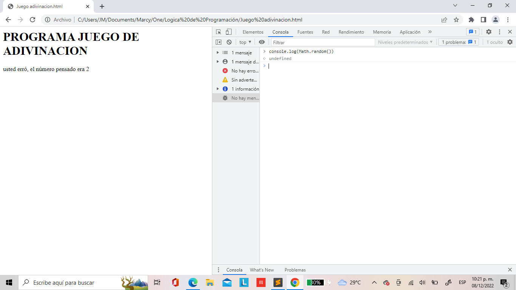
Task: Open the DevTools main settings gear
Action: click(x=489, y=32)
